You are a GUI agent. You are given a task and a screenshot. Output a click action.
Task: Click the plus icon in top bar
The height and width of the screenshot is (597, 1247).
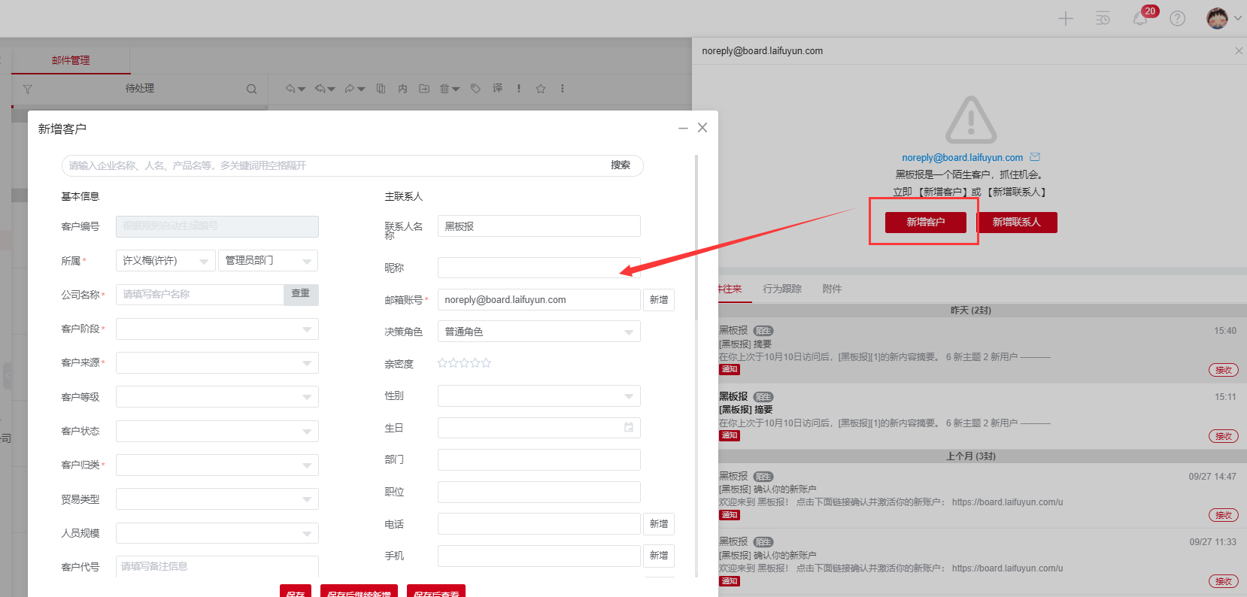[x=1065, y=19]
